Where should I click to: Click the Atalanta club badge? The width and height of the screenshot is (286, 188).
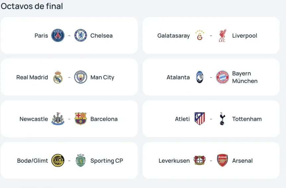point(200,77)
